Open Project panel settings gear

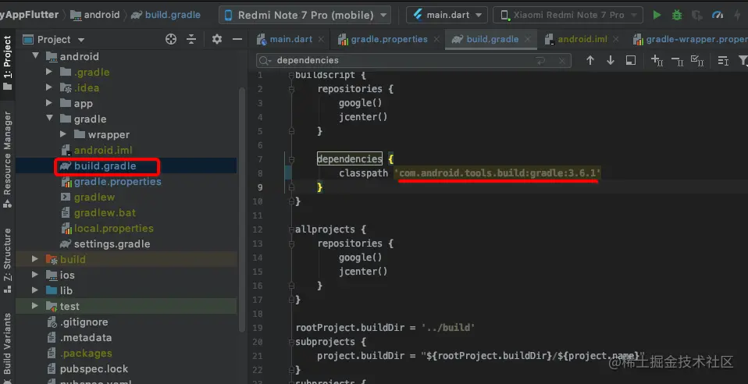click(x=216, y=39)
